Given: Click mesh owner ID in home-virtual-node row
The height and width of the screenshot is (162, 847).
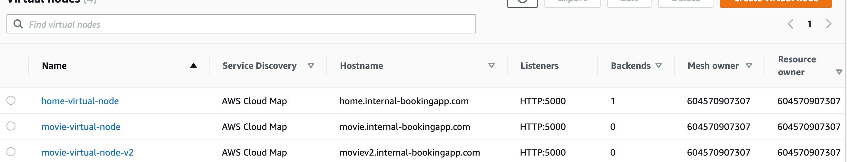Looking at the screenshot, I should (718, 101).
